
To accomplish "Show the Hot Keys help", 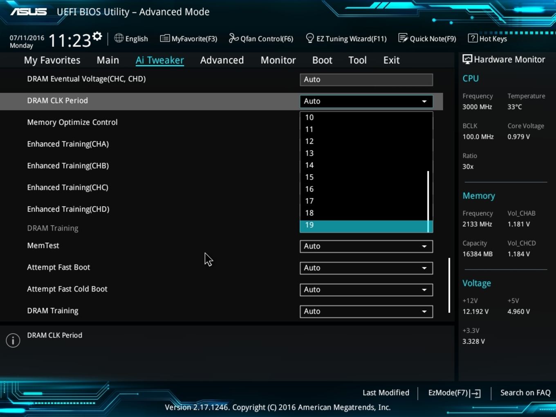I will tap(487, 38).
